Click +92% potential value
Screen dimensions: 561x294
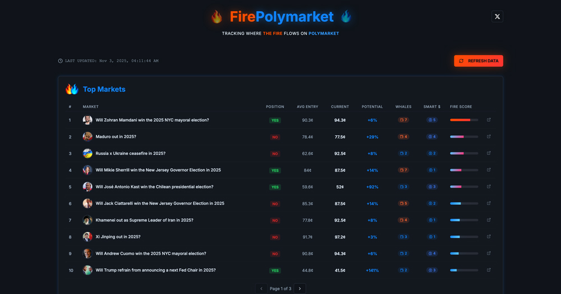click(x=372, y=187)
